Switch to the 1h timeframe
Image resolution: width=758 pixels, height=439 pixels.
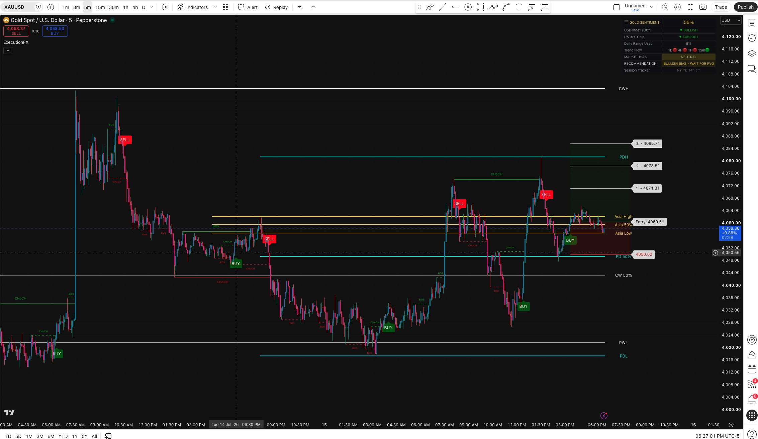[x=125, y=7]
